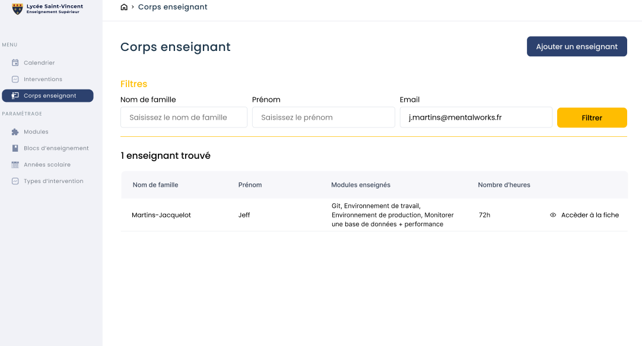Click the yellow Filtrer button

(x=592, y=118)
